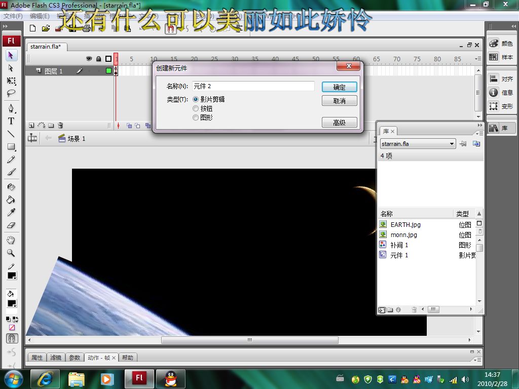
Task: Collapse the Library panel to icons
Action: coord(480,126)
